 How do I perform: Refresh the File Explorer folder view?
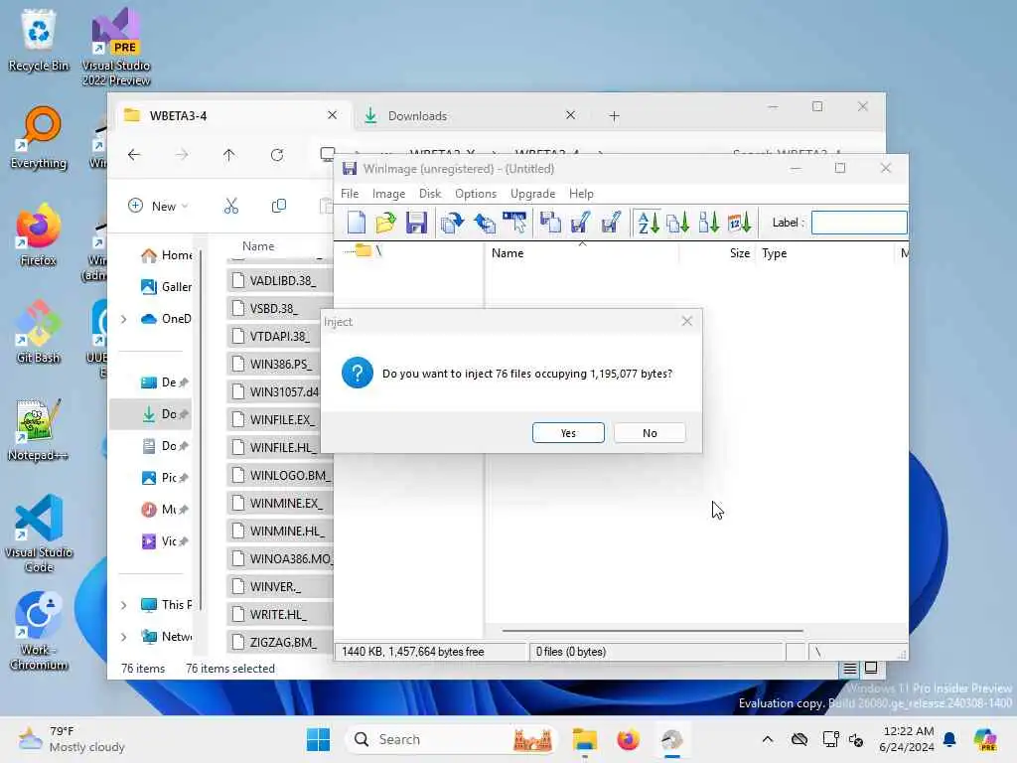pos(277,154)
